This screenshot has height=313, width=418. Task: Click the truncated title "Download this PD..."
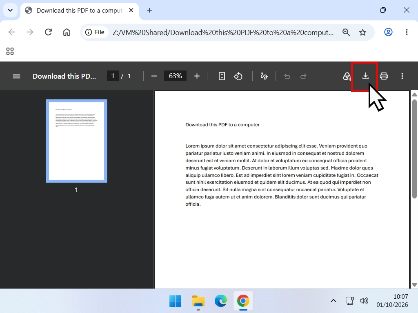click(64, 76)
